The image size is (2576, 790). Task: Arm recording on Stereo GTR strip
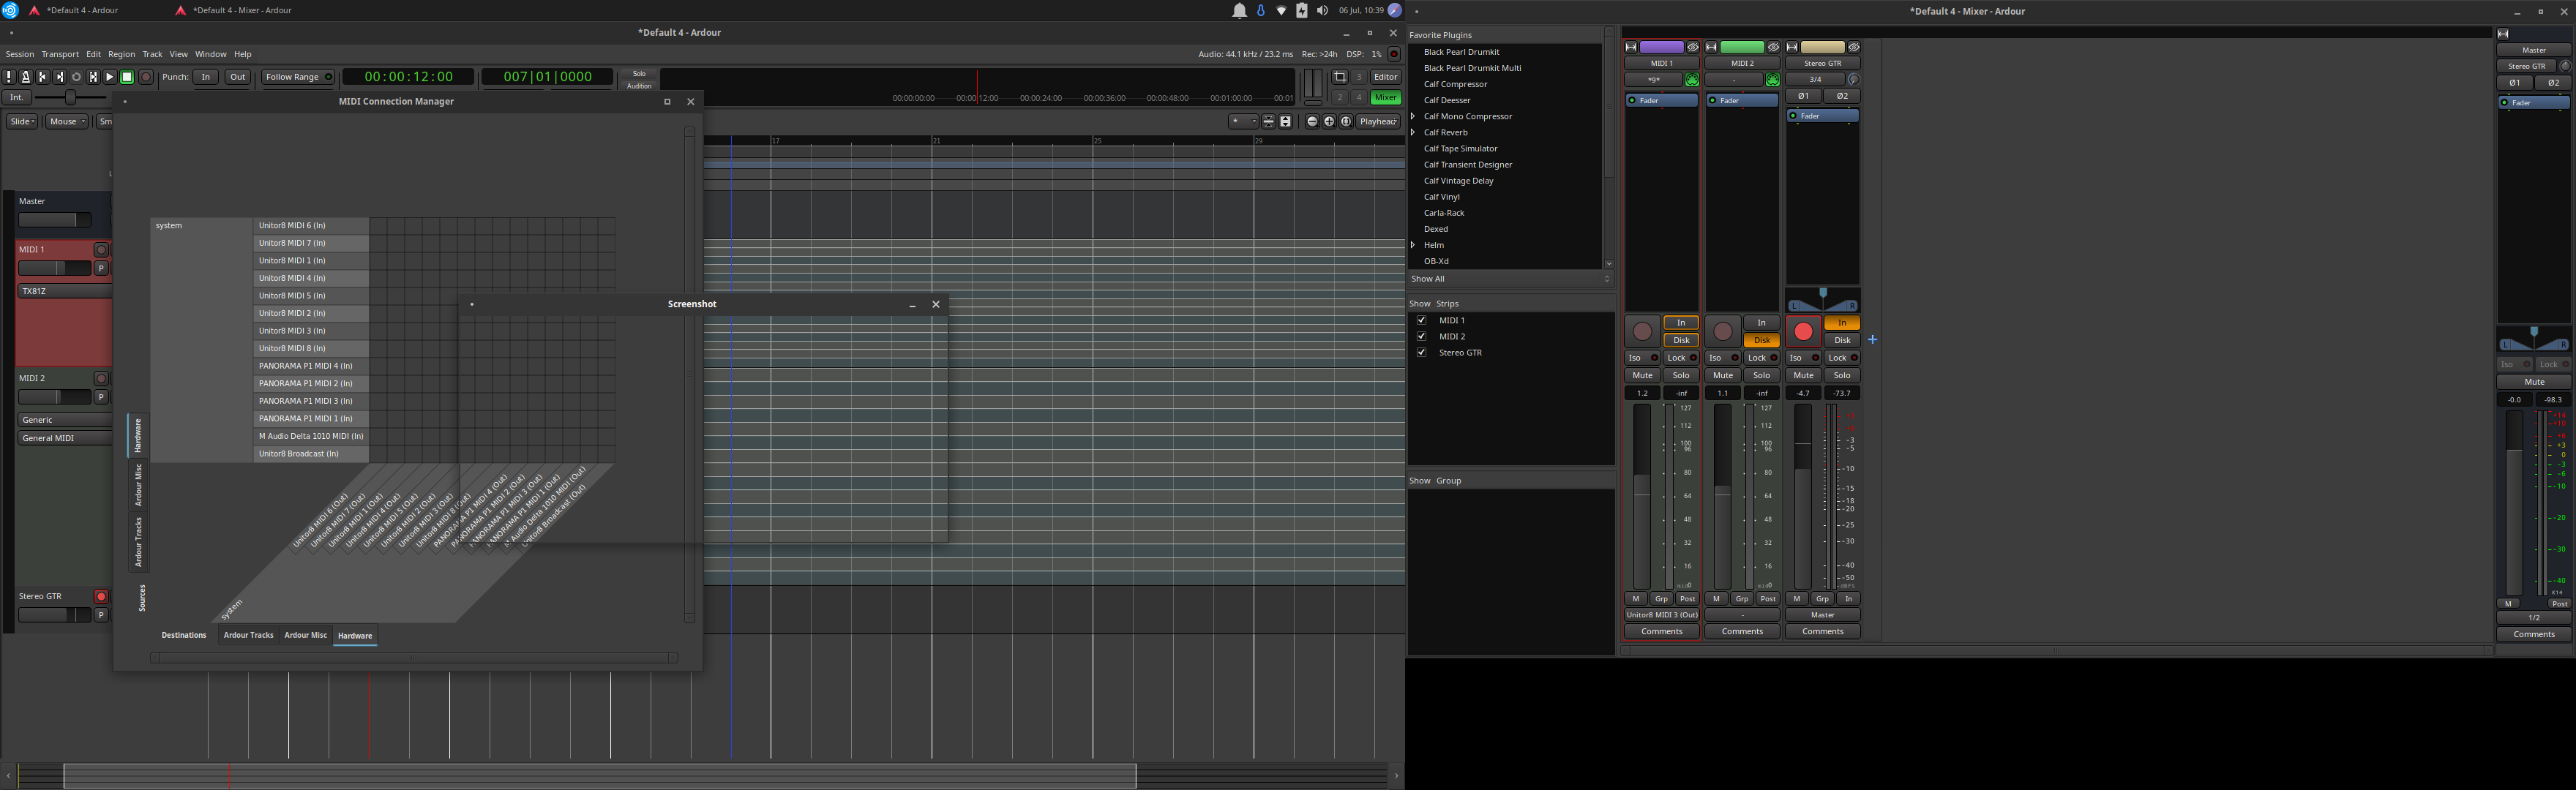click(x=1803, y=331)
